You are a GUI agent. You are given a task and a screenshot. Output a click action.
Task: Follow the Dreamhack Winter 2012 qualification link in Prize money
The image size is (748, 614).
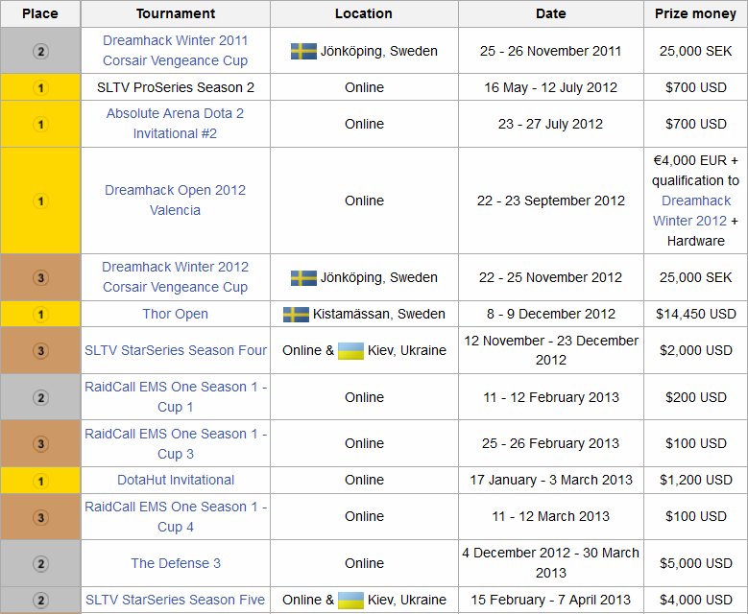point(690,211)
